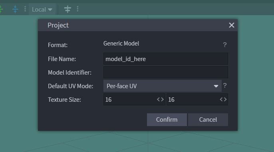The width and height of the screenshot is (274, 152).
Task: Click the Project dialog title
Action: (x=58, y=25)
